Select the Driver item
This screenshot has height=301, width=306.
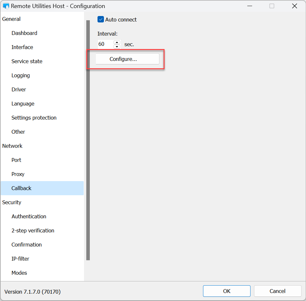click(19, 89)
